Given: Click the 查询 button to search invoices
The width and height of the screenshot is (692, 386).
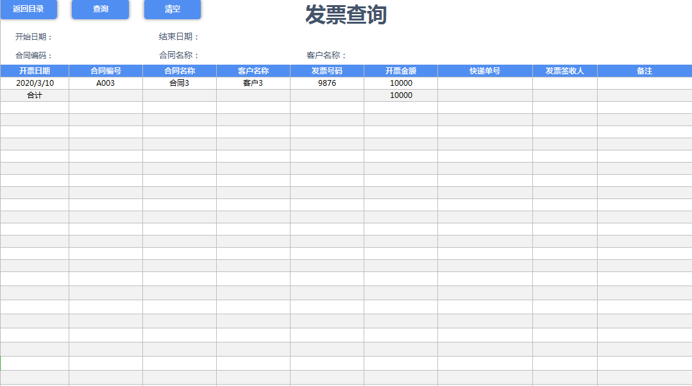Looking at the screenshot, I should click(x=100, y=10).
